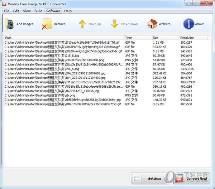Select the 73e680f2e93b124e6d40.png row
215x189 pixels.
pos(107,60)
